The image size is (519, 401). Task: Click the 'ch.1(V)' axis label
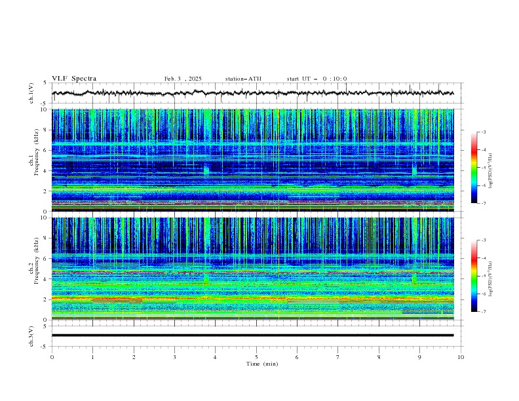click(x=31, y=93)
